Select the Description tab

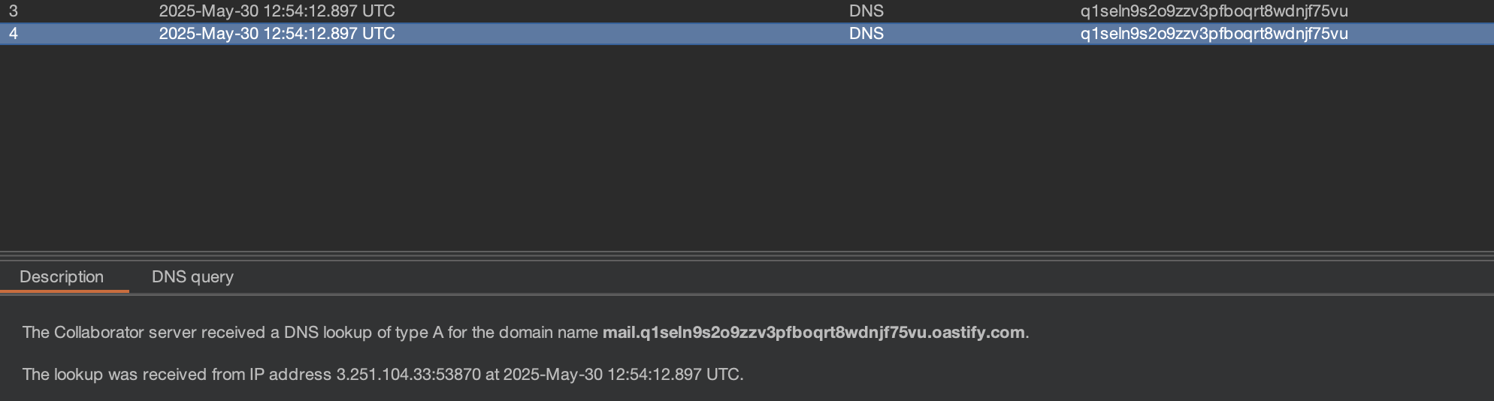click(x=62, y=277)
